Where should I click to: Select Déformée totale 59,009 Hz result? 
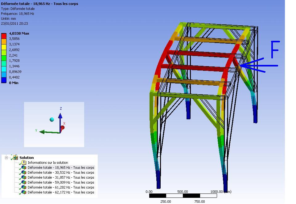(x=61, y=182)
